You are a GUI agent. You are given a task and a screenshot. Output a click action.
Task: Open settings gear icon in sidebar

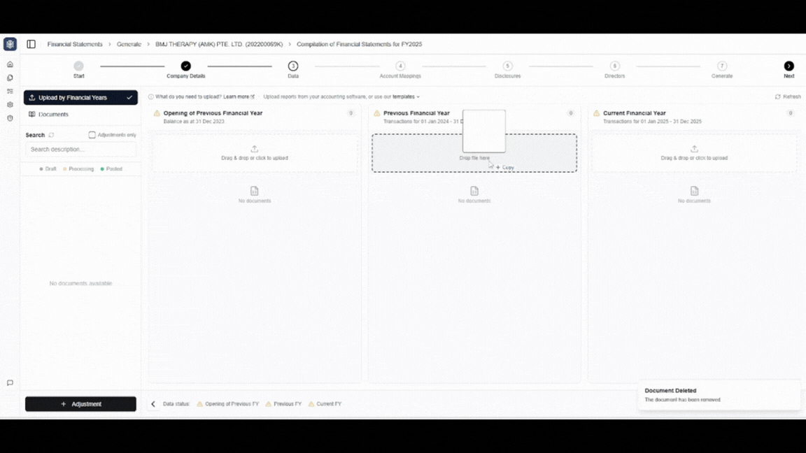coord(10,105)
